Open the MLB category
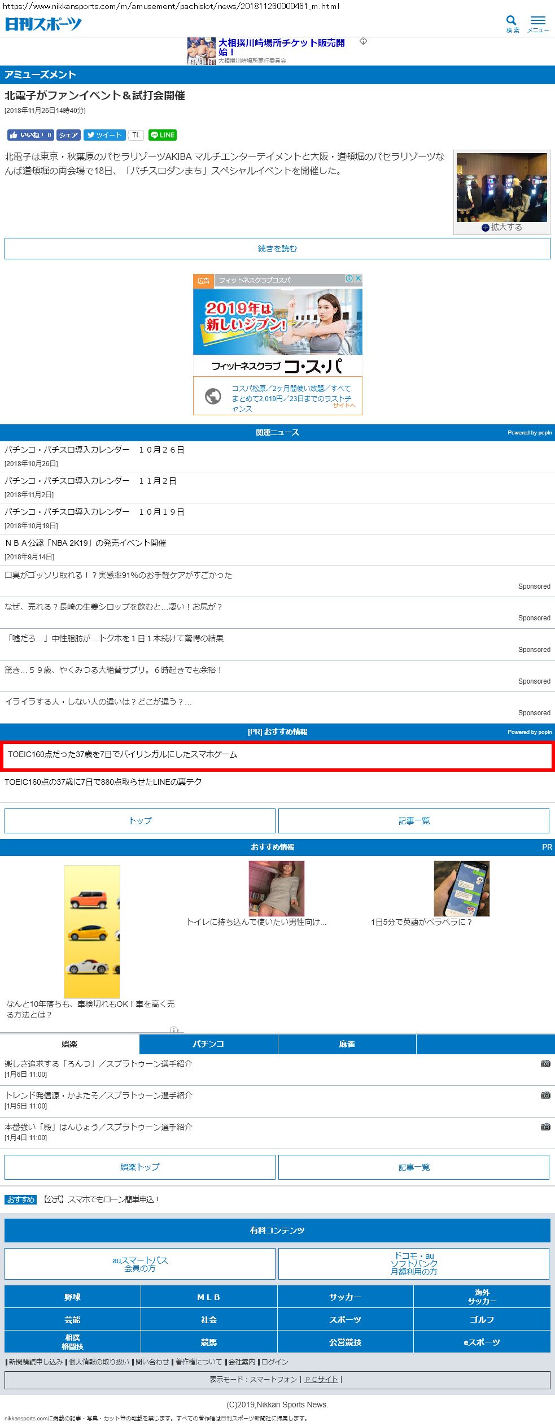This screenshot has width=555, height=1426. pos(209,1297)
